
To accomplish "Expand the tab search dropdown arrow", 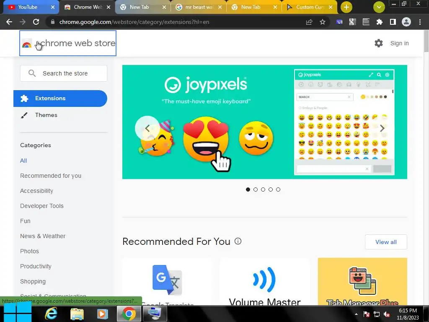I will 379,7.
